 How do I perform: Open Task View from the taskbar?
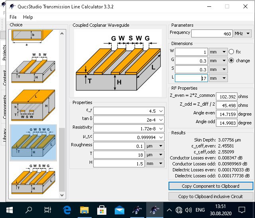click(48, 210)
